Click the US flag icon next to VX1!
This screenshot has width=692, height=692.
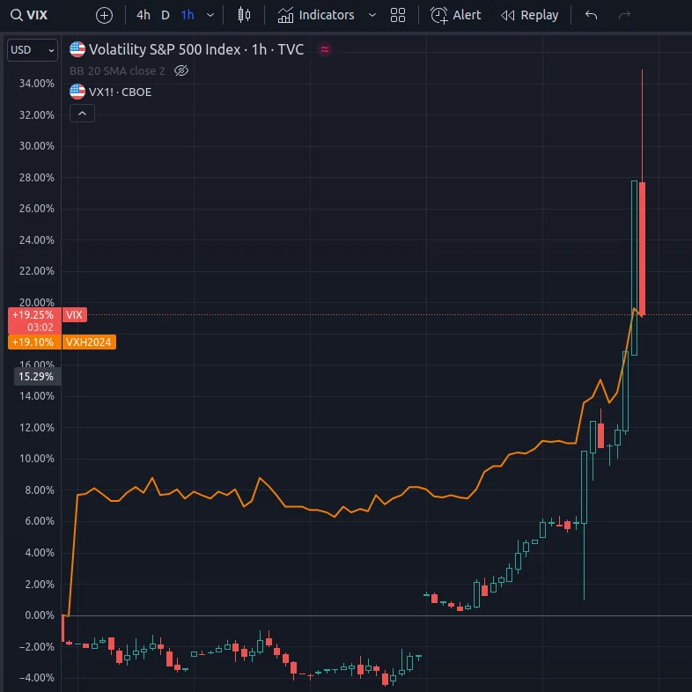(77, 92)
